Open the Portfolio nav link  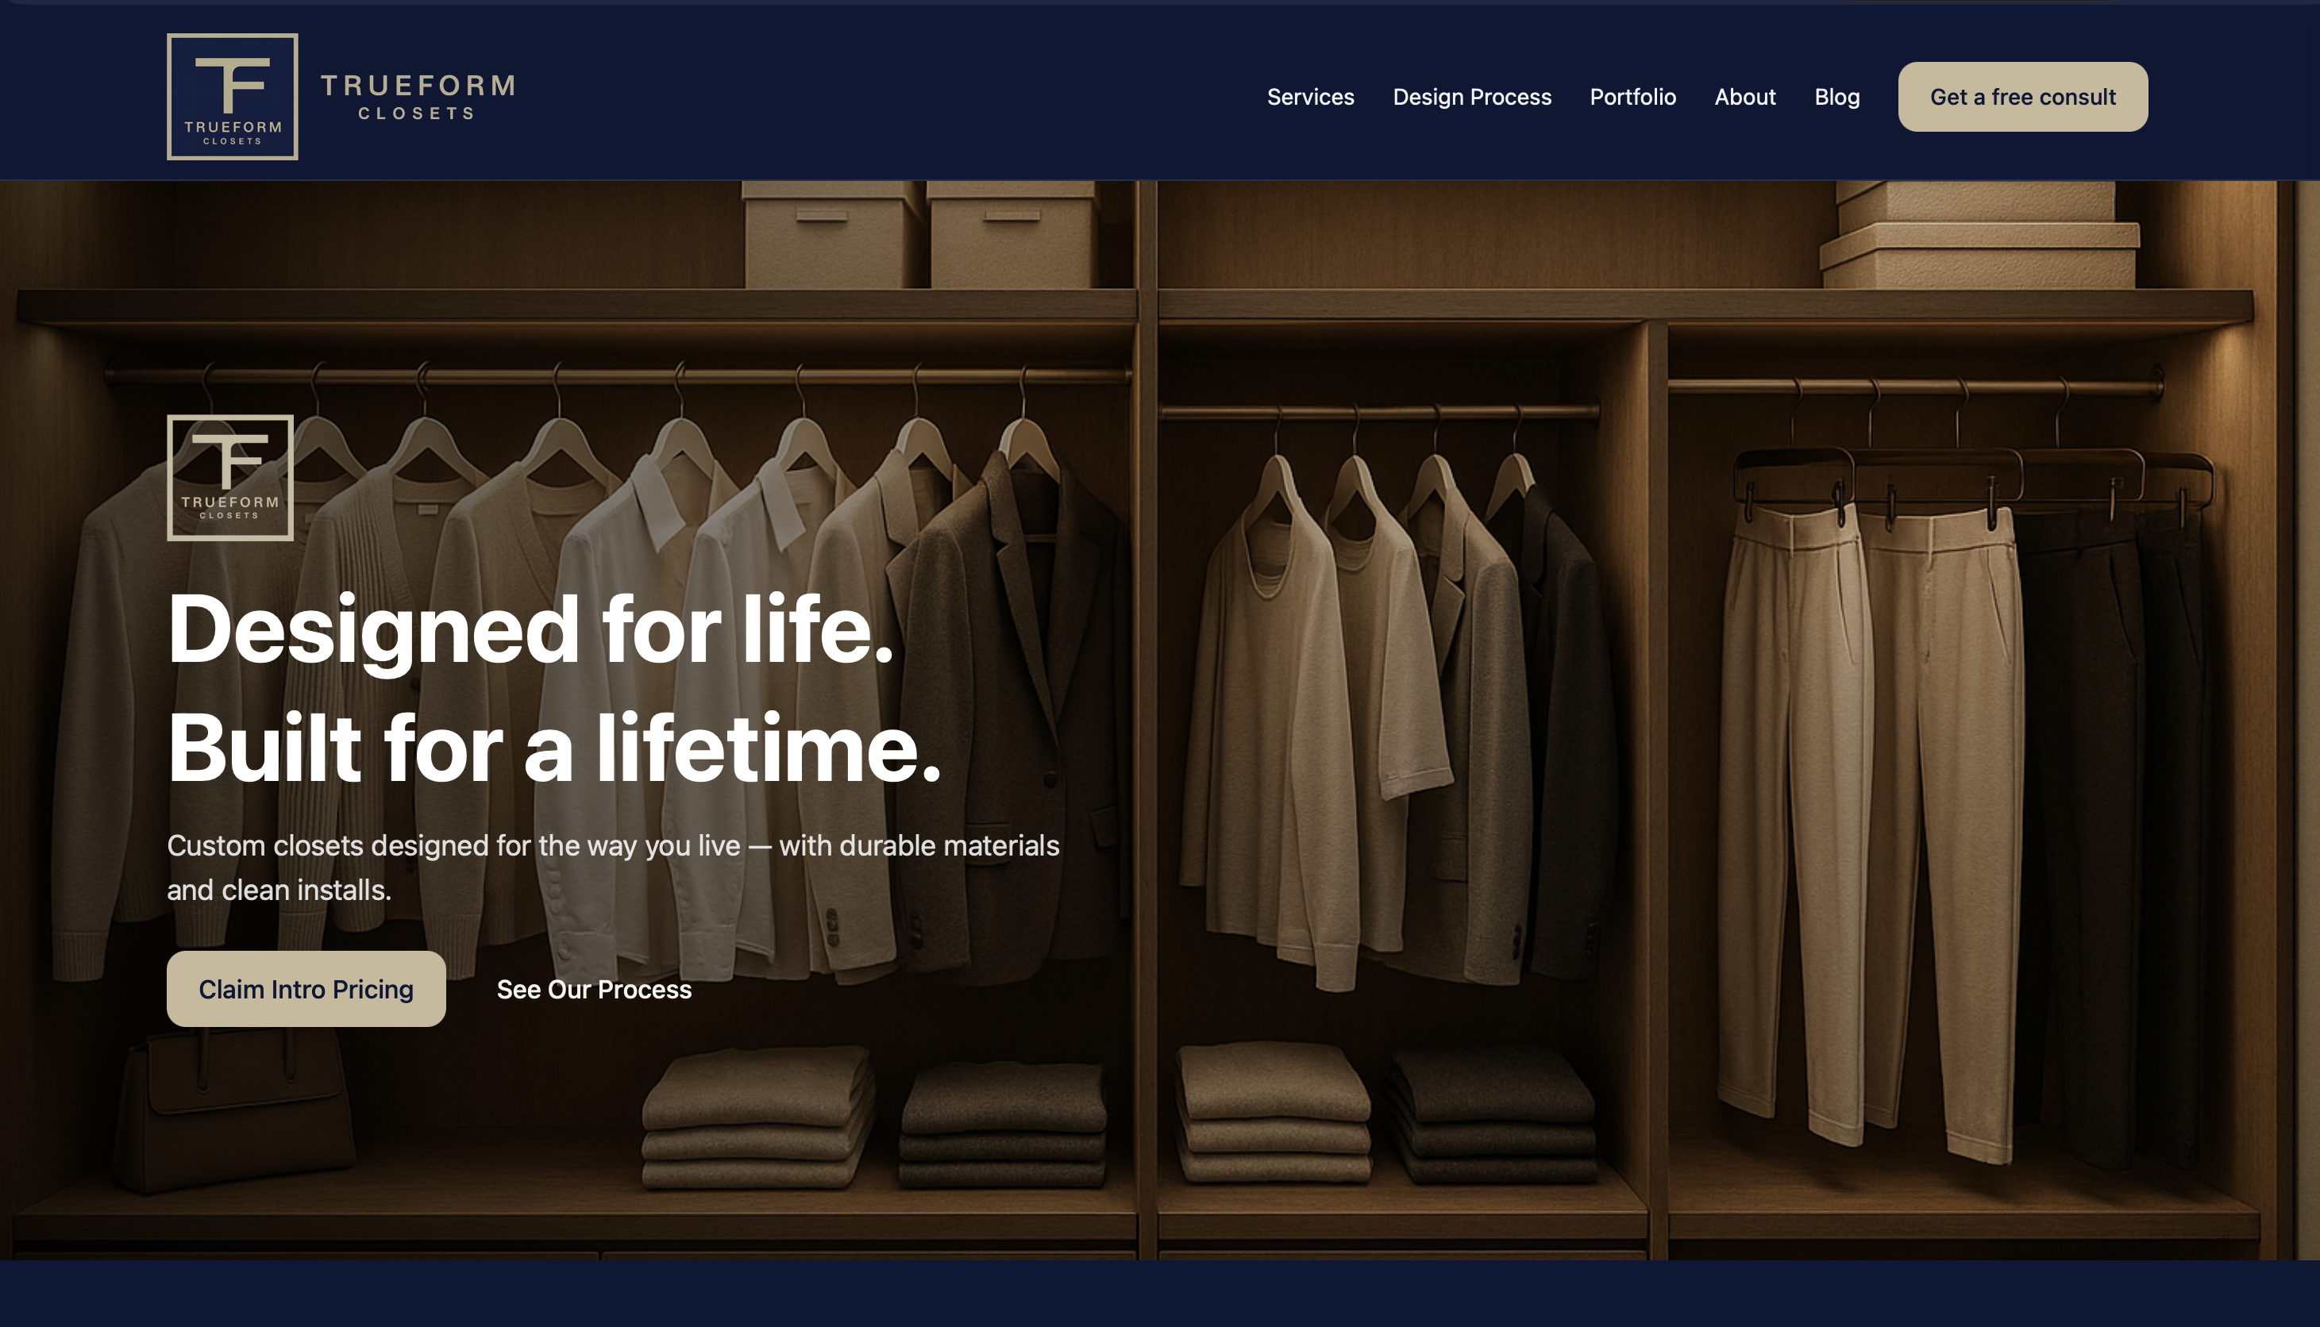pos(1632,97)
